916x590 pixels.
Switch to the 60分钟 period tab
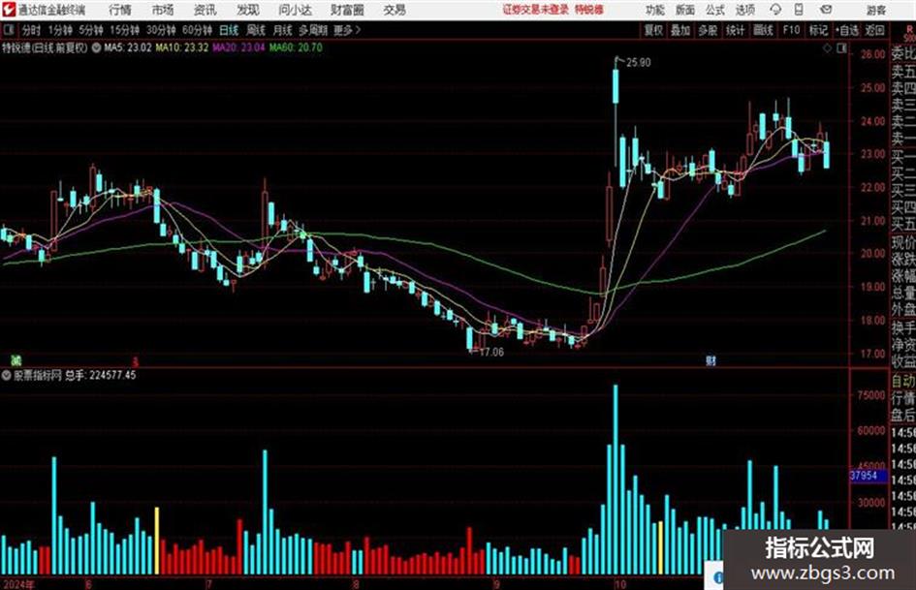[x=197, y=30]
